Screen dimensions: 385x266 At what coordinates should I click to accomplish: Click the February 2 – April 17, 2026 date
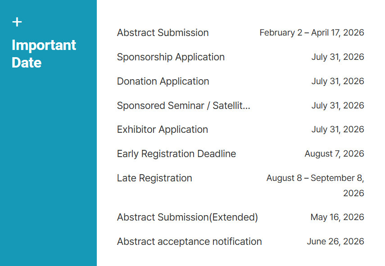point(312,33)
